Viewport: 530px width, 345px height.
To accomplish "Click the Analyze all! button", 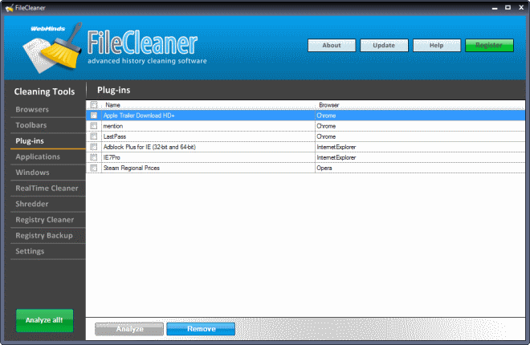I will point(44,320).
